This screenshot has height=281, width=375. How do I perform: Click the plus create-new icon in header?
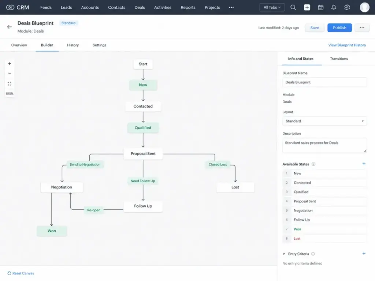[307, 7]
